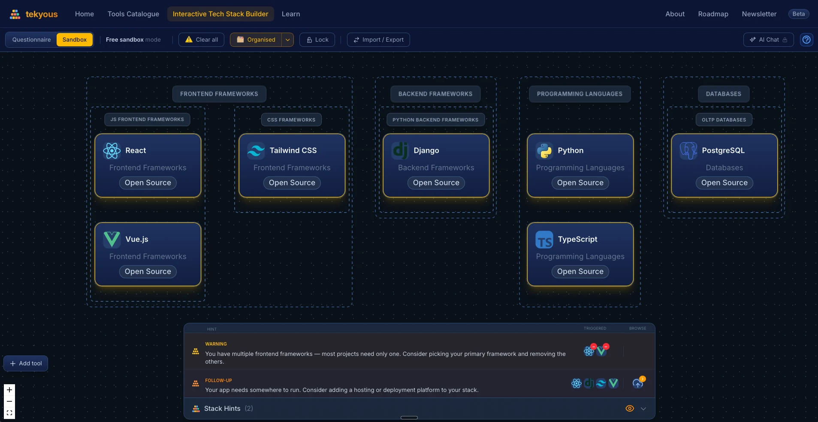Screen dimensions: 818x422
Task: Click React icon on the React card
Action: (x=112, y=151)
